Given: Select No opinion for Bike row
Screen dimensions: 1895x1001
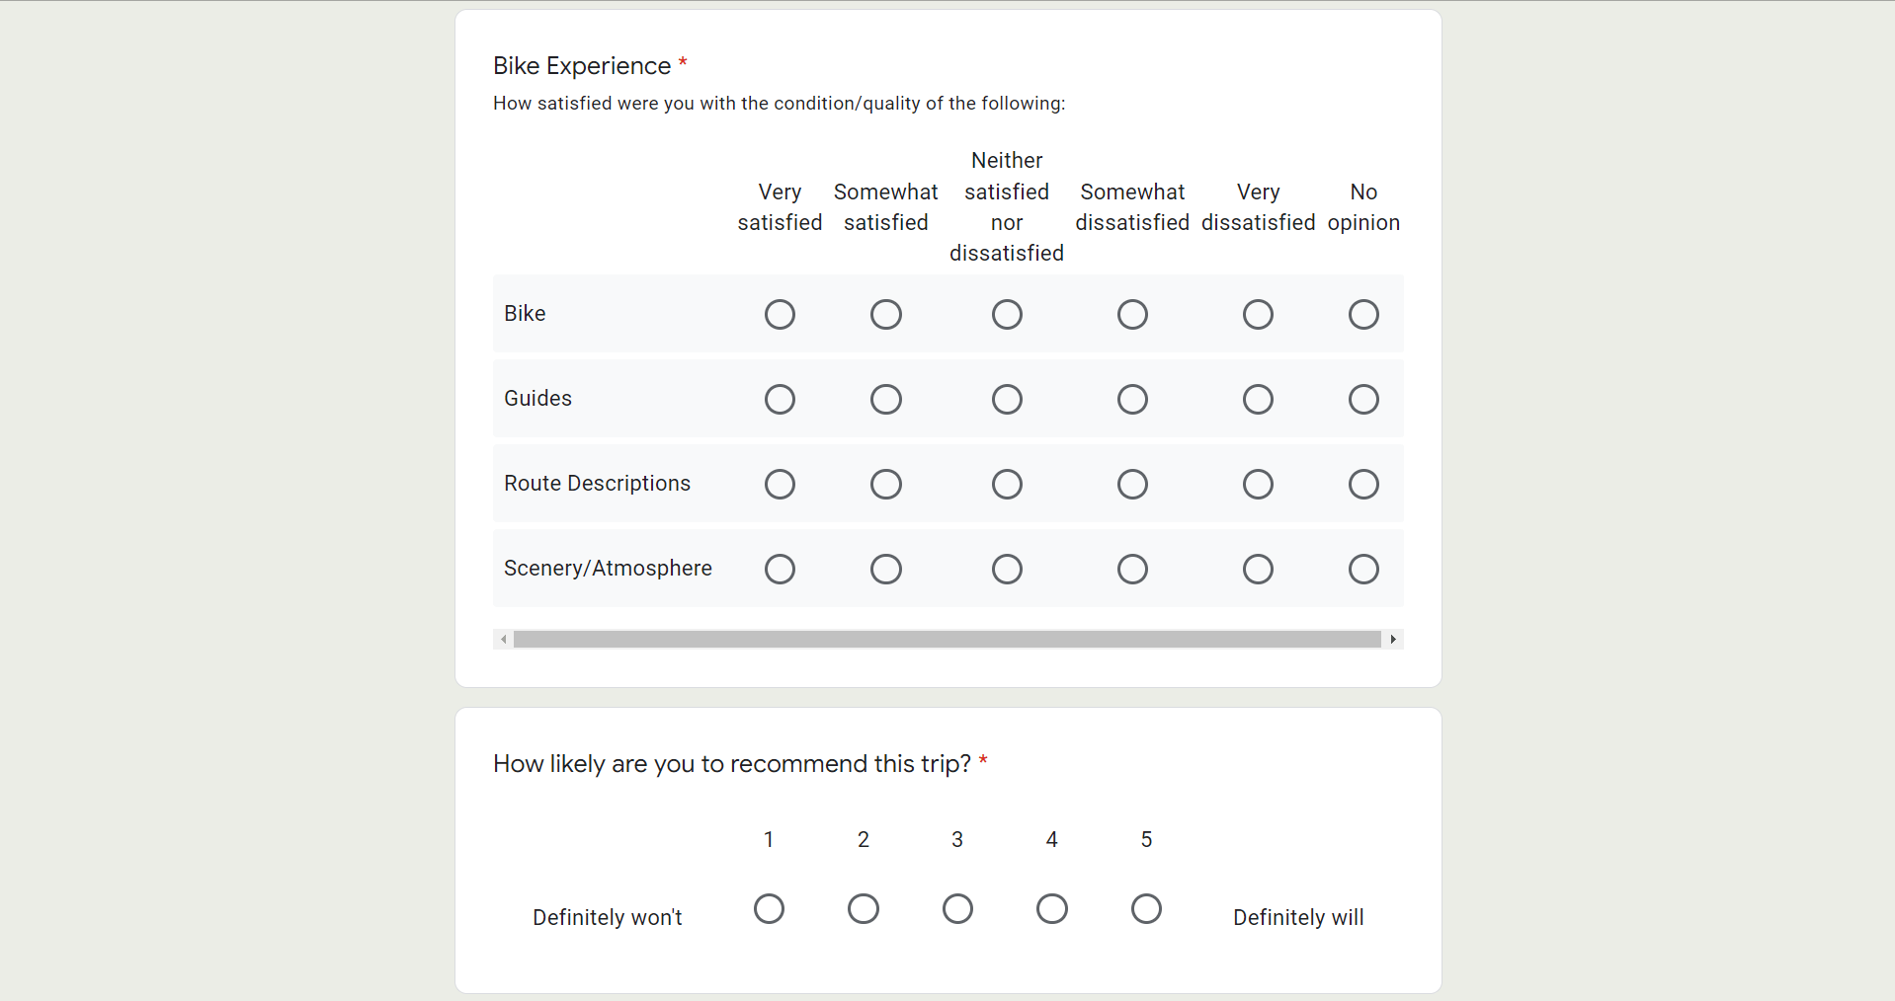Looking at the screenshot, I should pos(1363,315).
